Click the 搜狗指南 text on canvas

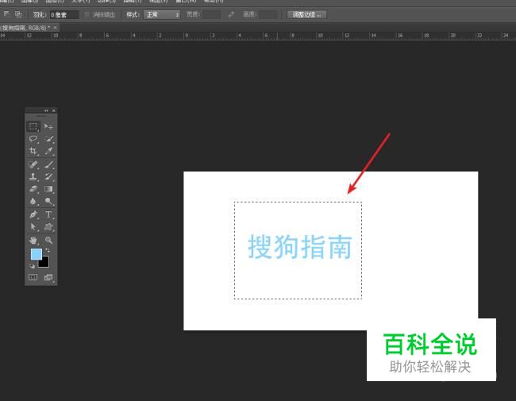click(300, 247)
